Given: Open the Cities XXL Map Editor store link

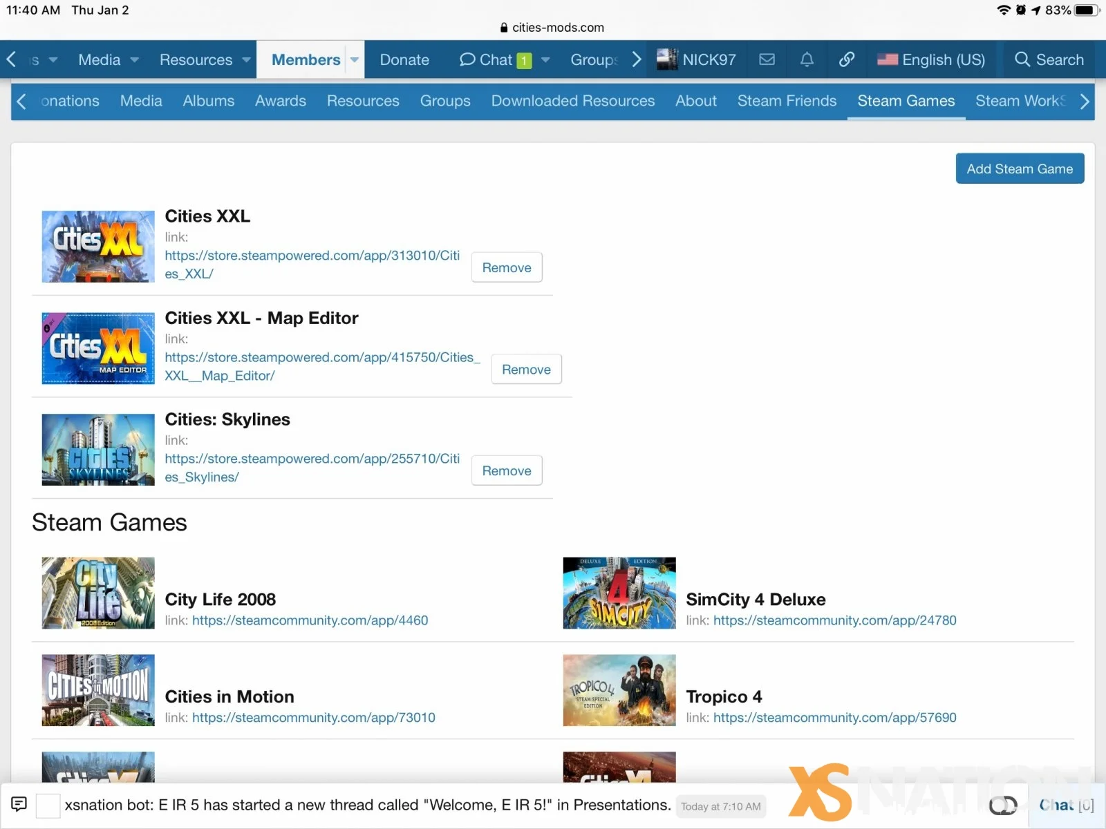Looking at the screenshot, I should tap(322, 366).
